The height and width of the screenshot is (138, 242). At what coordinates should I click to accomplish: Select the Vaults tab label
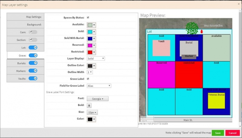click(22, 79)
